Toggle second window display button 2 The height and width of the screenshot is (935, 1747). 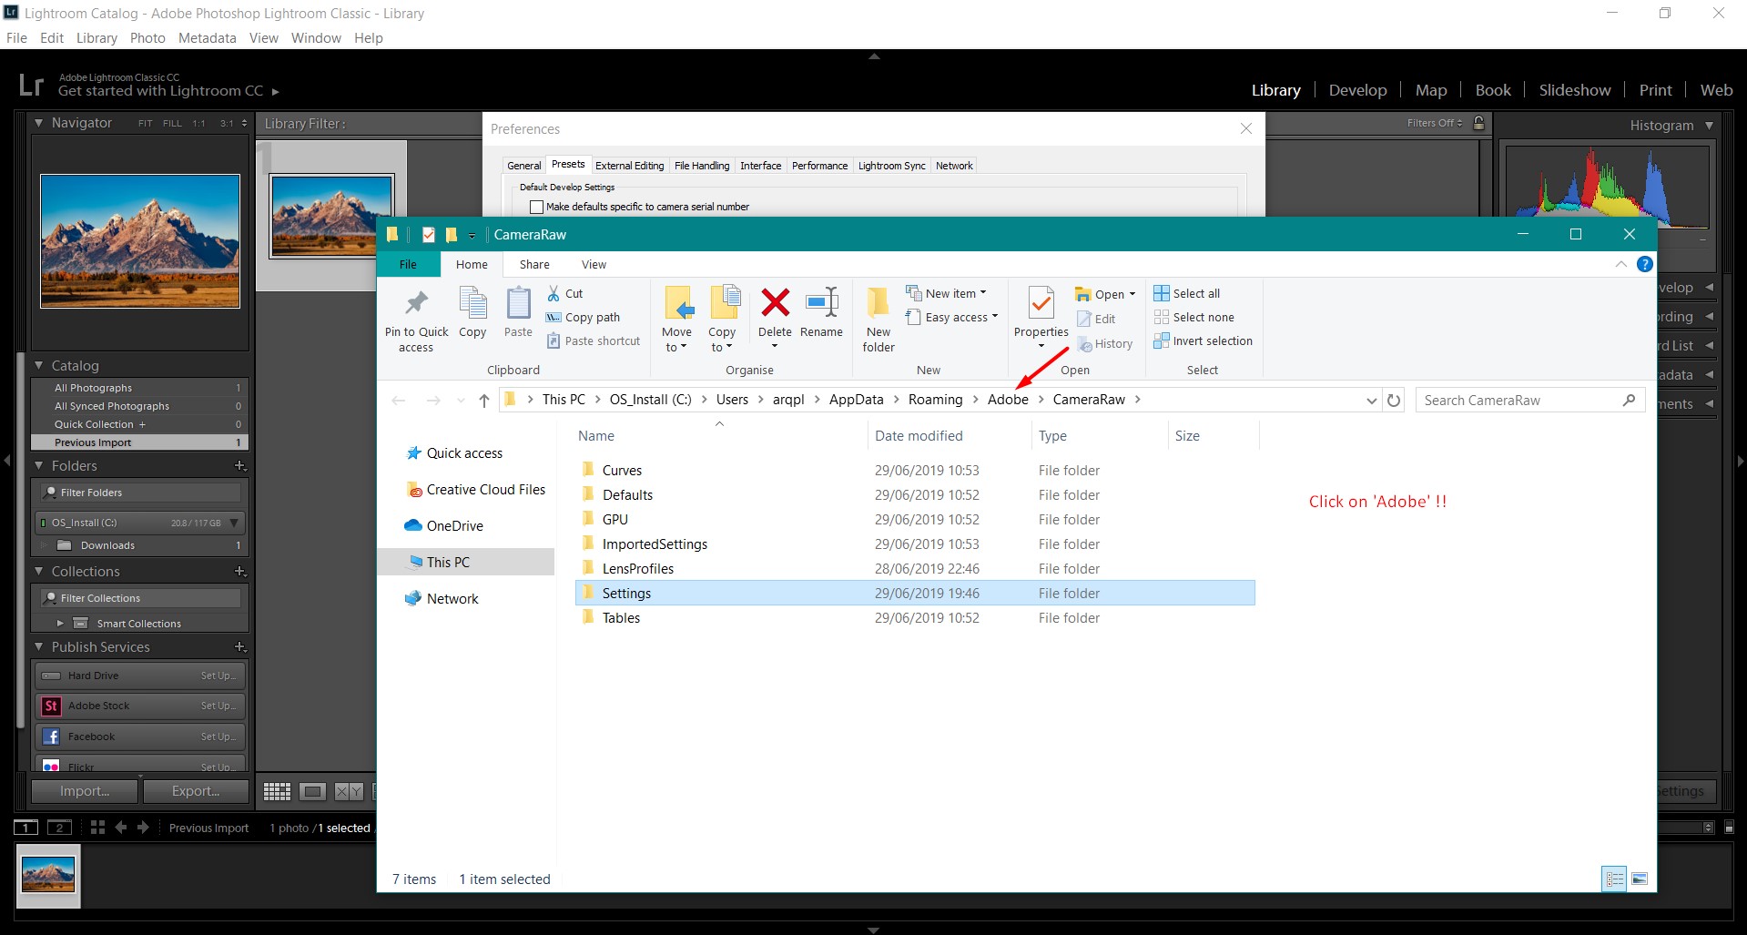(x=59, y=827)
